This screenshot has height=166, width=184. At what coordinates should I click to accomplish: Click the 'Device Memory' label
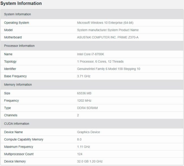point(15,161)
